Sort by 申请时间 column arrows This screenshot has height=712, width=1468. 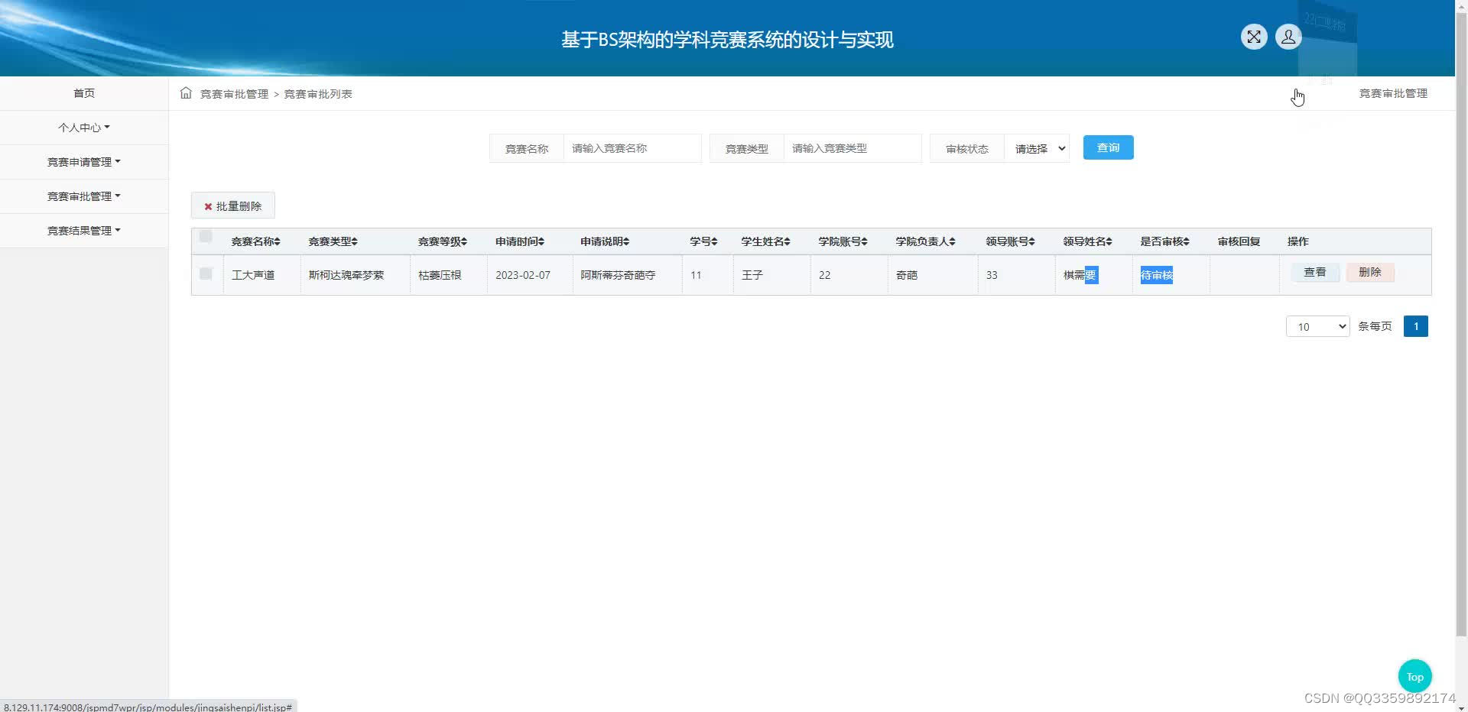[x=541, y=241]
